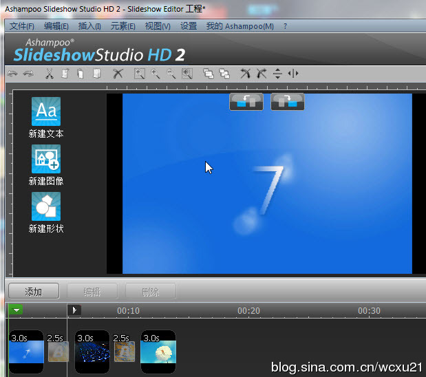Click the paste clipboard icon
Screen dimensions: 426x377
[x=65, y=74]
